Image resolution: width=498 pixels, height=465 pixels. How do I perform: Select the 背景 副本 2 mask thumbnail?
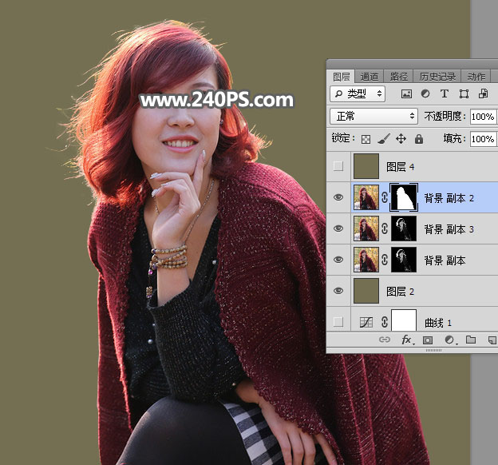pyautogui.click(x=404, y=197)
